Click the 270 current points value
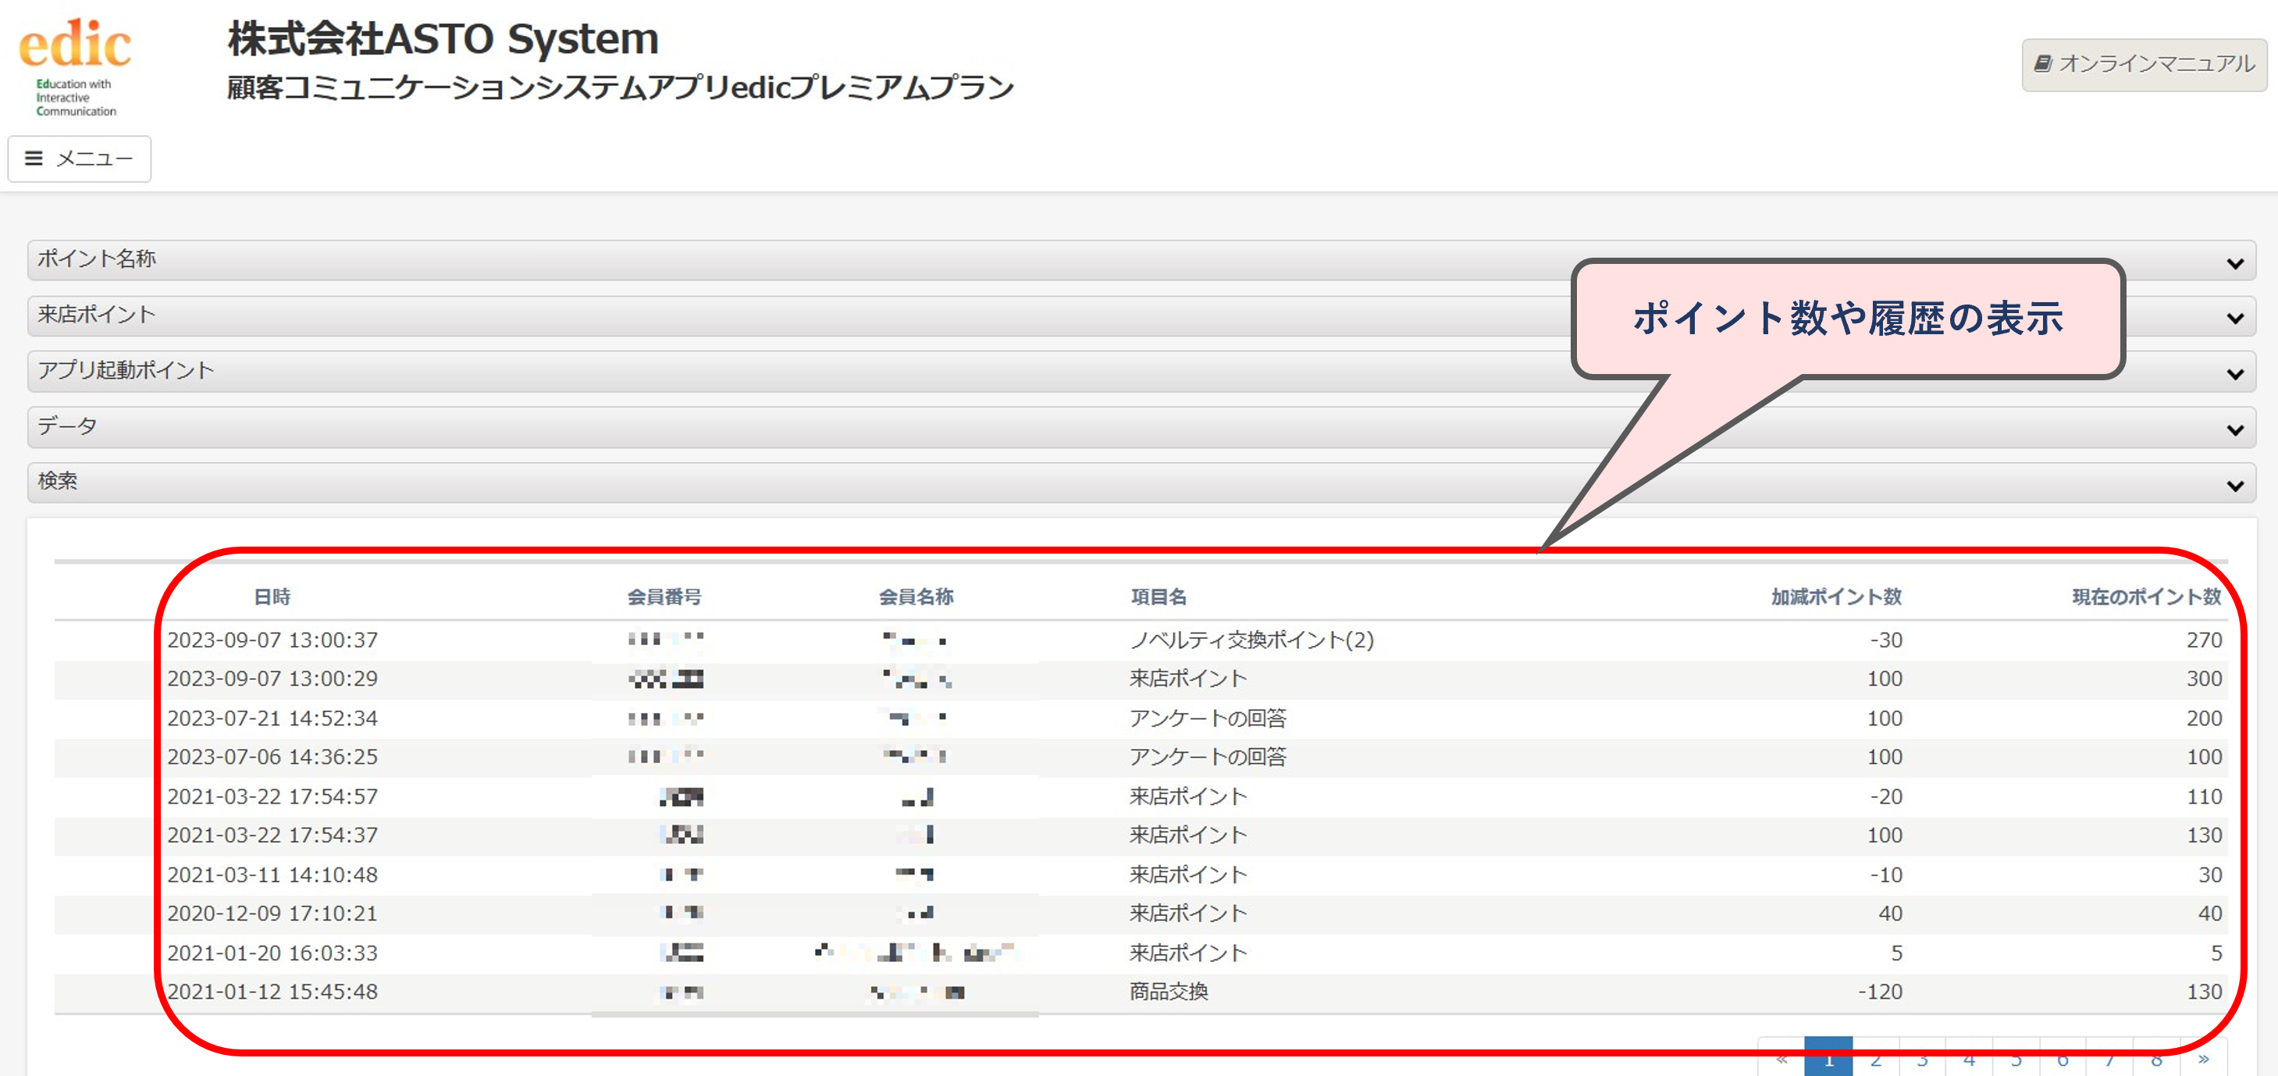Image resolution: width=2278 pixels, height=1076 pixels. coord(2204,640)
